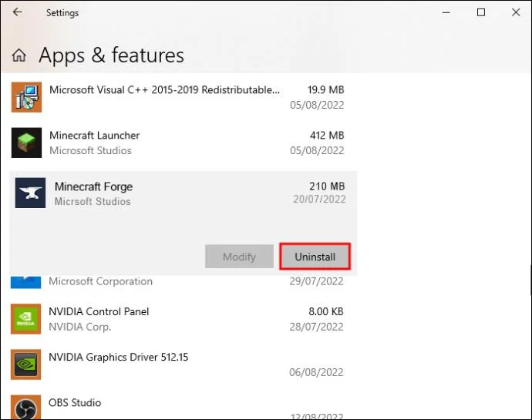Click the 06/08/2022 install date
Image resolution: width=532 pixels, height=420 pixels.
coord(316,372)
